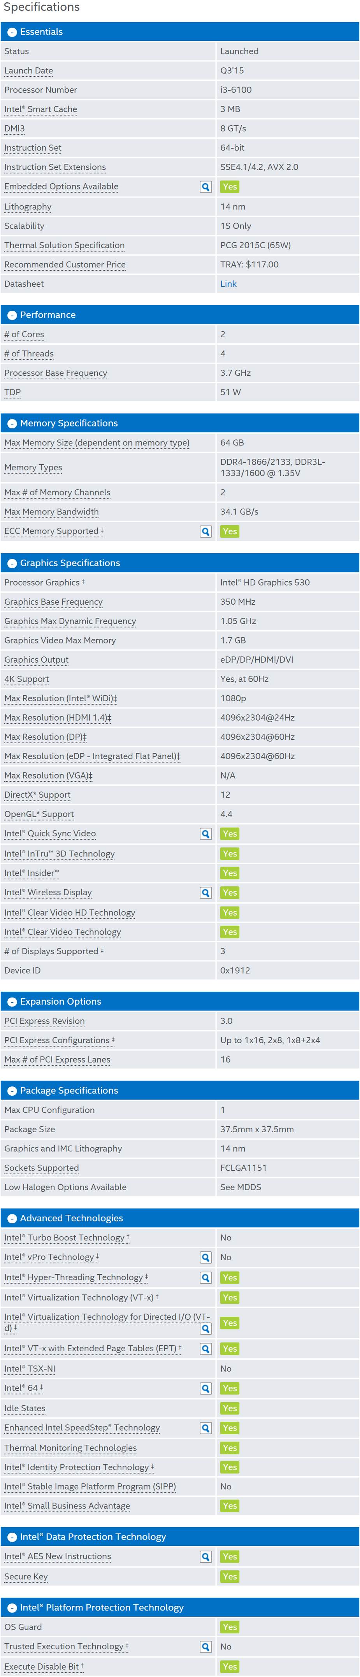Click the Secure Key label
Viewport: 360px width, 1677px height.
[26, 1576]
